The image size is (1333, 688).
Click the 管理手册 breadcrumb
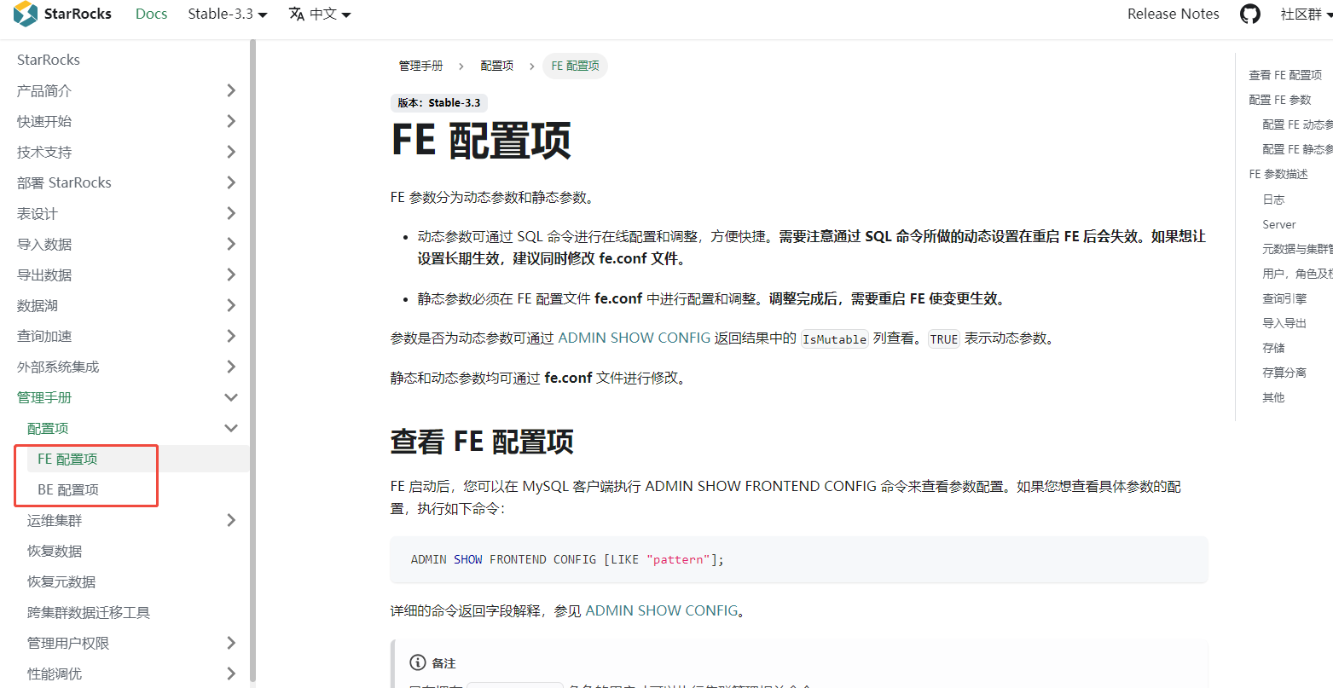[x=421, y=66]
